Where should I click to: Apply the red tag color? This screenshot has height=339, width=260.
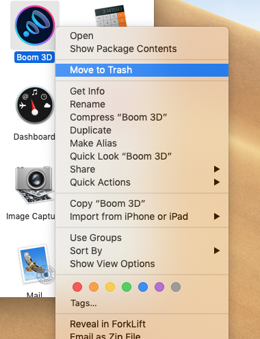[x=77, y=287]
